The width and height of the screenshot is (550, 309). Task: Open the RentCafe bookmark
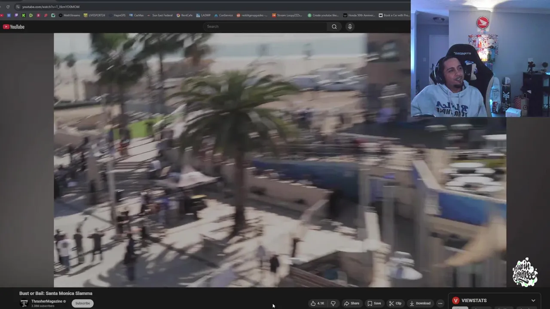184,15
